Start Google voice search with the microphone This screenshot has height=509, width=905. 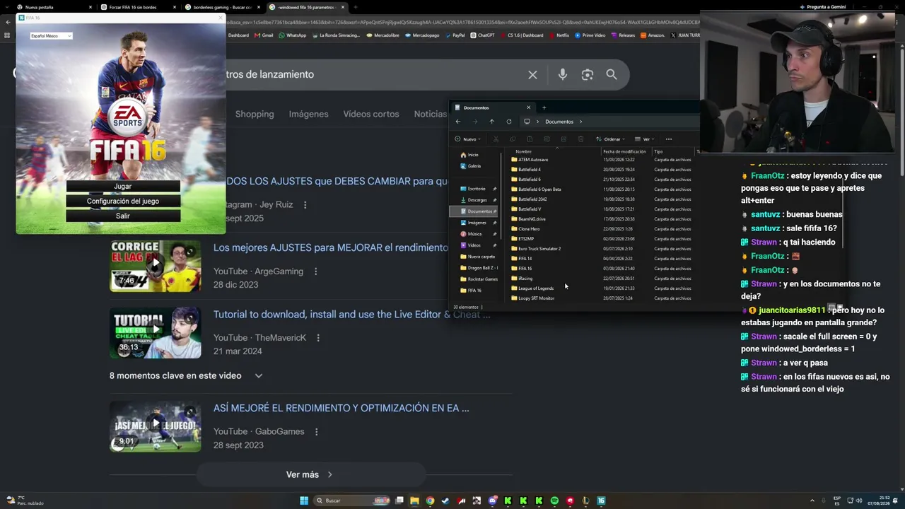coord(563,75)
